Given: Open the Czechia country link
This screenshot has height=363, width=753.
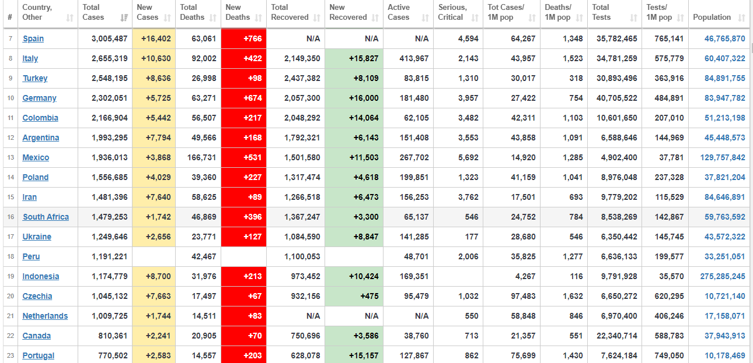Looking at the screenshot, I should [x=37, y=296].
